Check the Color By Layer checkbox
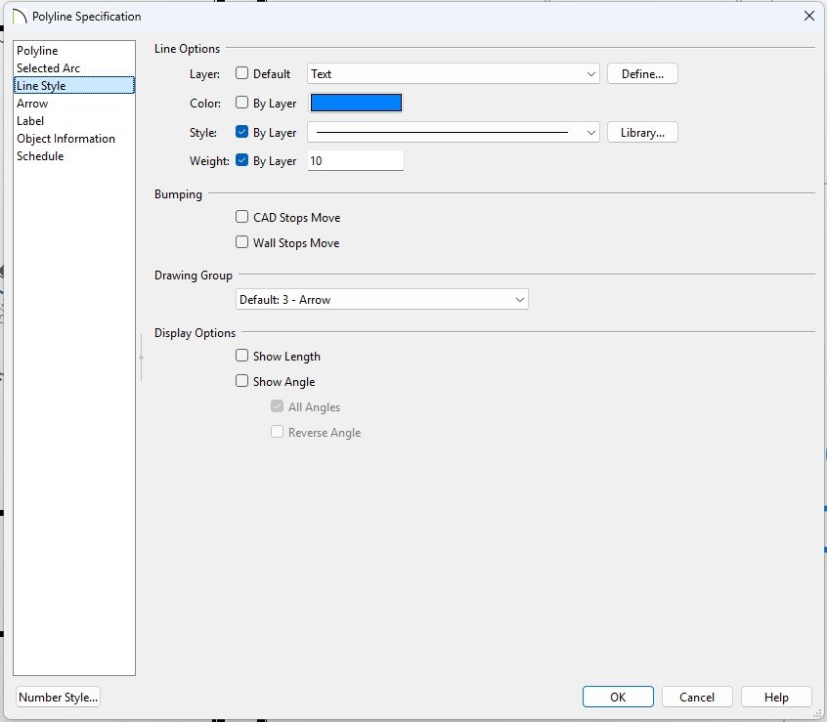 [x=242, y=103]
